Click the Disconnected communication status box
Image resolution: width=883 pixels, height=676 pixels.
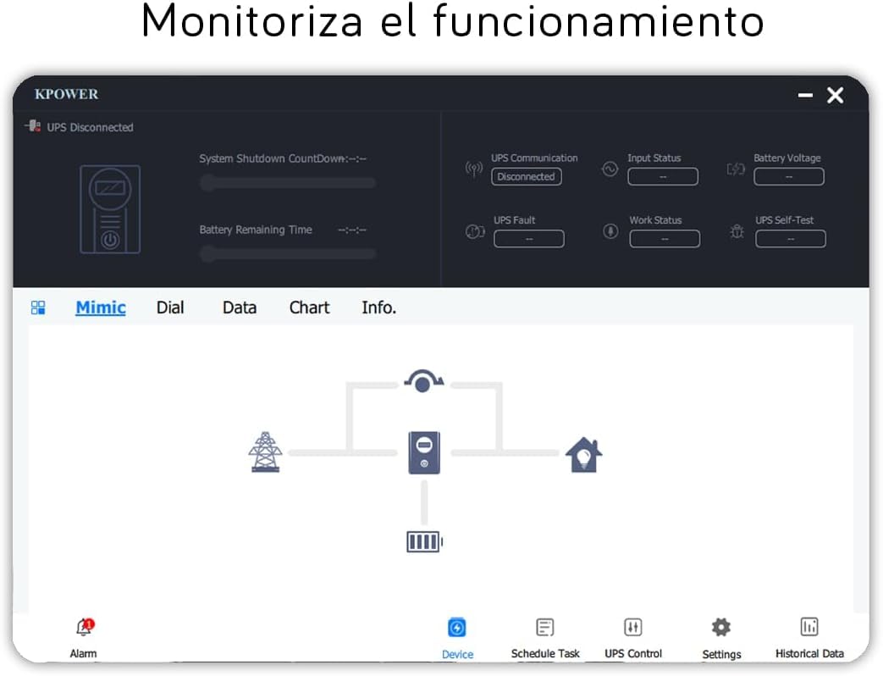[x=526, y=177]
